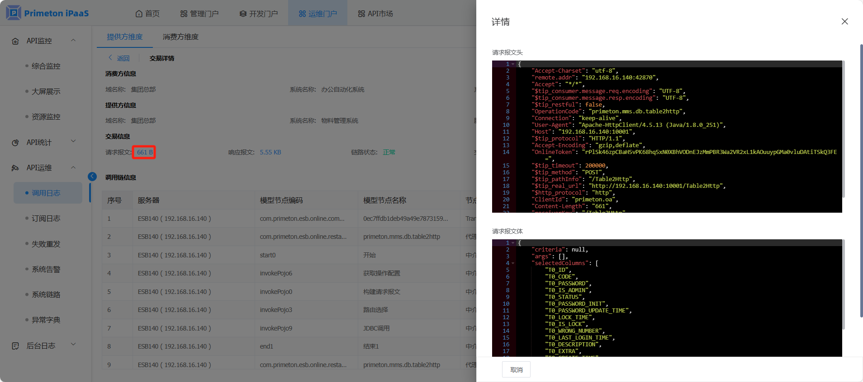Screen dimensions: 863x382
Task: Open the 5.55 KB response message link
Action: 270,152
